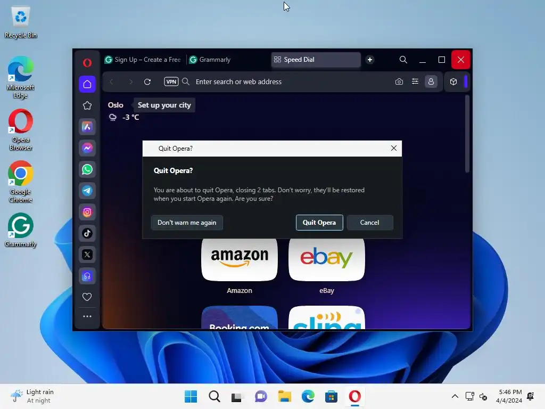
Task: Select Microsoft Edge desktop shortcut
Action: pos(21,78)
